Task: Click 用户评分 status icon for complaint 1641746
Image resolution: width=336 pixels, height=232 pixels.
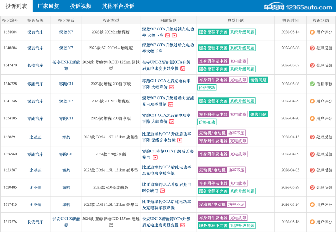Action: (312, 101)
